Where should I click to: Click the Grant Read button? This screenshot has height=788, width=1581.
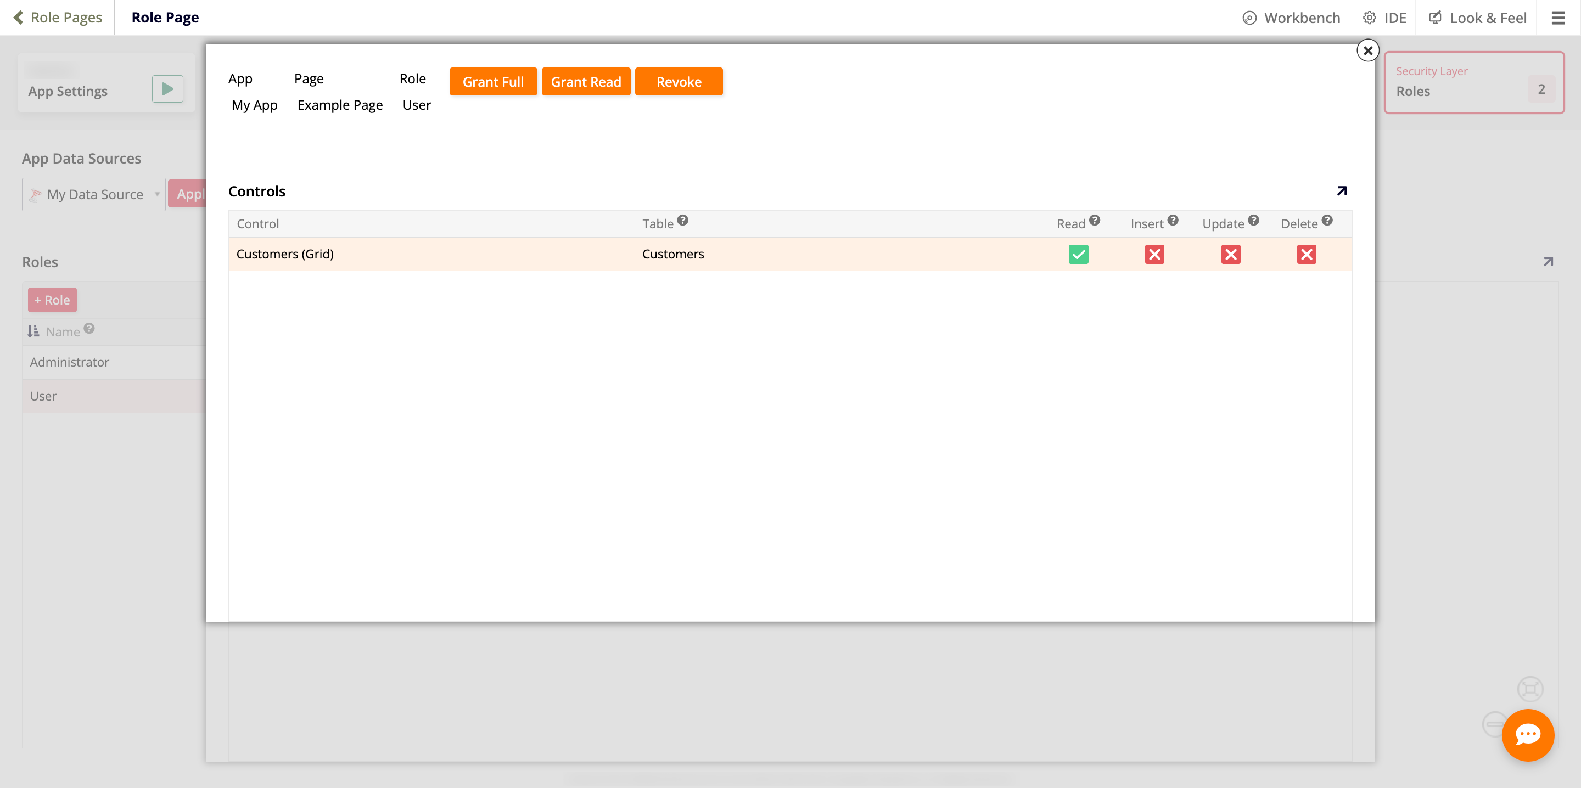point(586,82)
